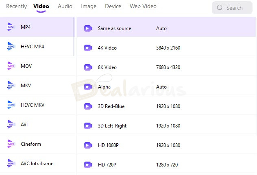Click the camera icon beside 4K Video
This screenshot has height=175, width=257.
click(x=88, y=48)
